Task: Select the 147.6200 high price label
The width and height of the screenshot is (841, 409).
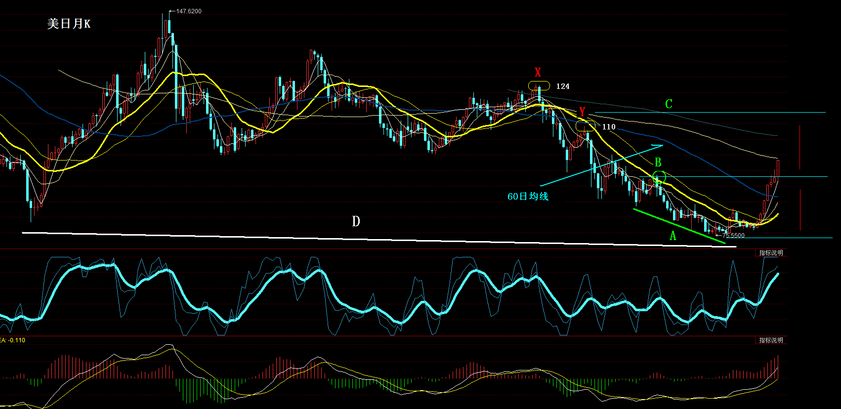Action: click(189, 11)
